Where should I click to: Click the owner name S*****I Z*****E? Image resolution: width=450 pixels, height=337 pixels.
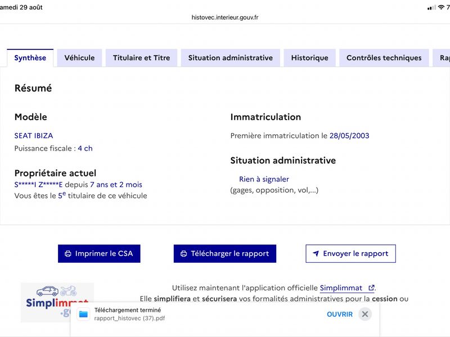(x=38, y=185)
